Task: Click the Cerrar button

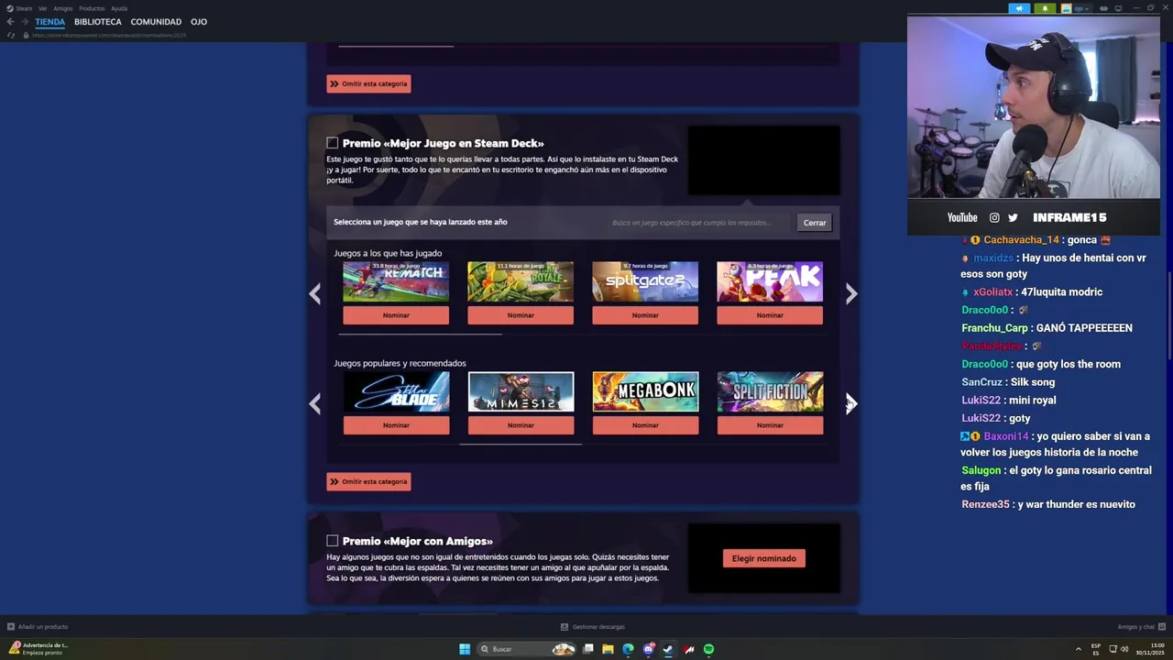Action: point(815,223)
